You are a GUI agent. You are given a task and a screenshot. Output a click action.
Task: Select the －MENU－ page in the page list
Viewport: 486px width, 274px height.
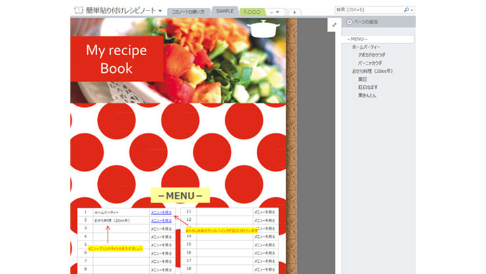[x=358, y=39]
